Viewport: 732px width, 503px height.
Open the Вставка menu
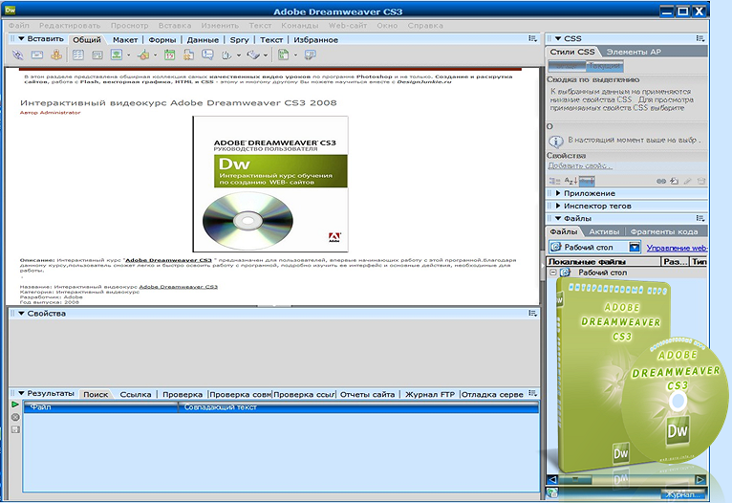click(x=175, y=26)
